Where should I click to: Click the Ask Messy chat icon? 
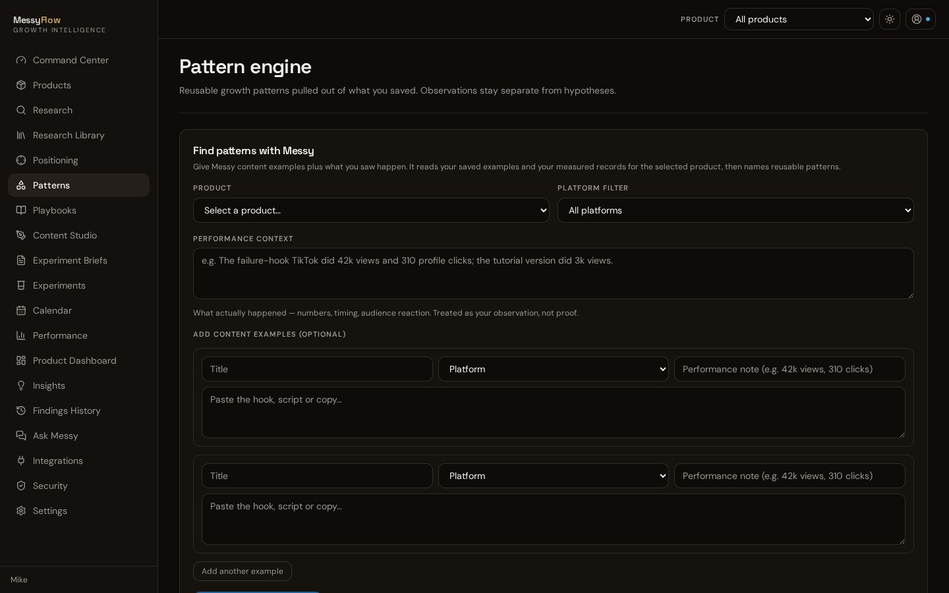click(21, 436)
